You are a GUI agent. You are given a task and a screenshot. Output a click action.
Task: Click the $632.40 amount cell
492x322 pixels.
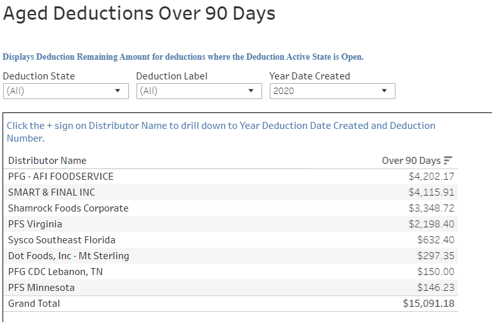[x=435, y=240]
